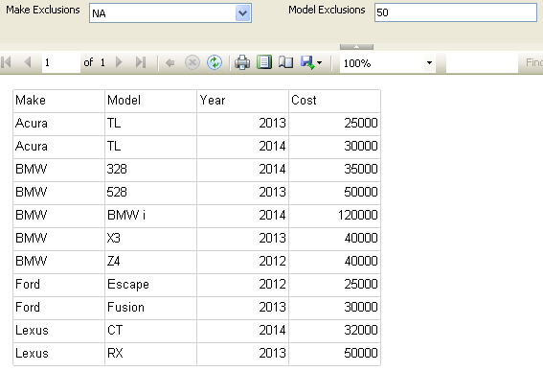Click the 120000 cost cell
This screenshot has width=543, height=371.
click(334, 216)
